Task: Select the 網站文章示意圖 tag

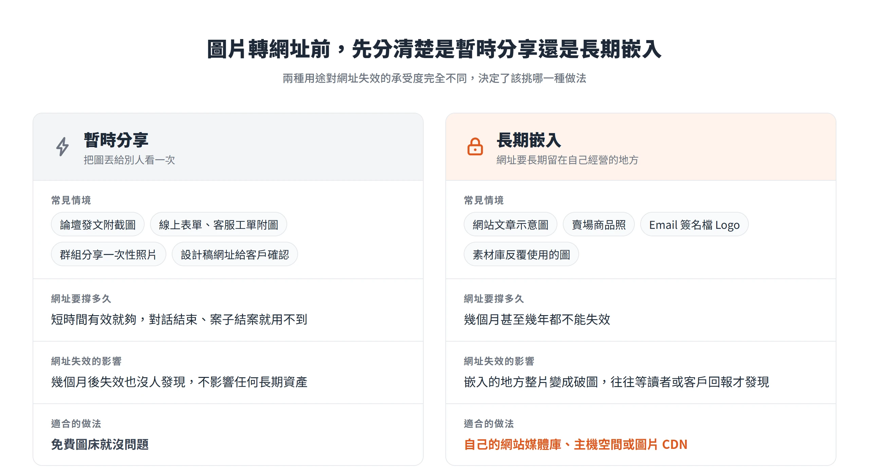Action: click(510, 224)
